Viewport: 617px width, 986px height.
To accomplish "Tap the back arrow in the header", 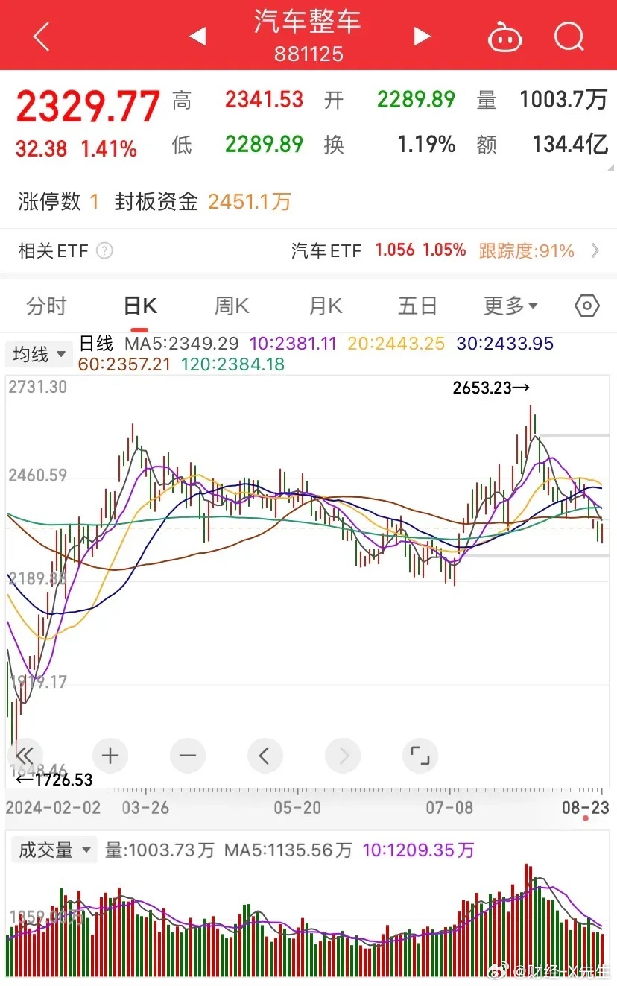I will (x=41, y=36).
